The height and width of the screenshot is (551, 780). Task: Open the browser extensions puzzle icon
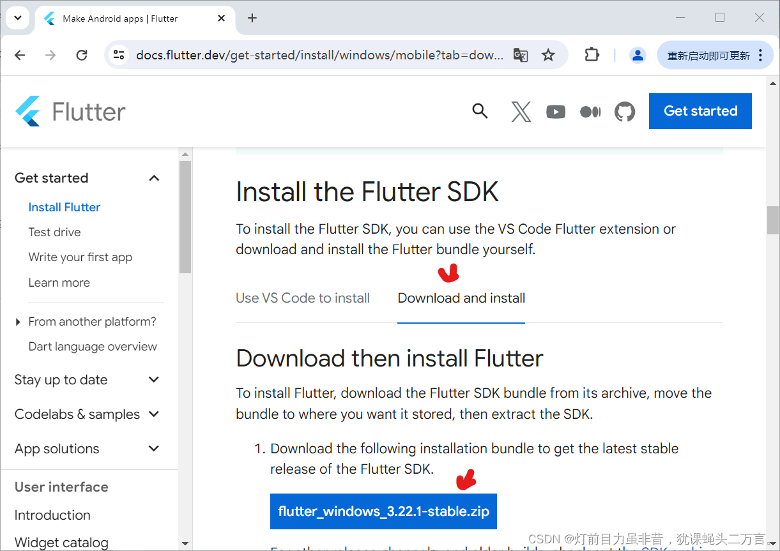pos(592,55)
